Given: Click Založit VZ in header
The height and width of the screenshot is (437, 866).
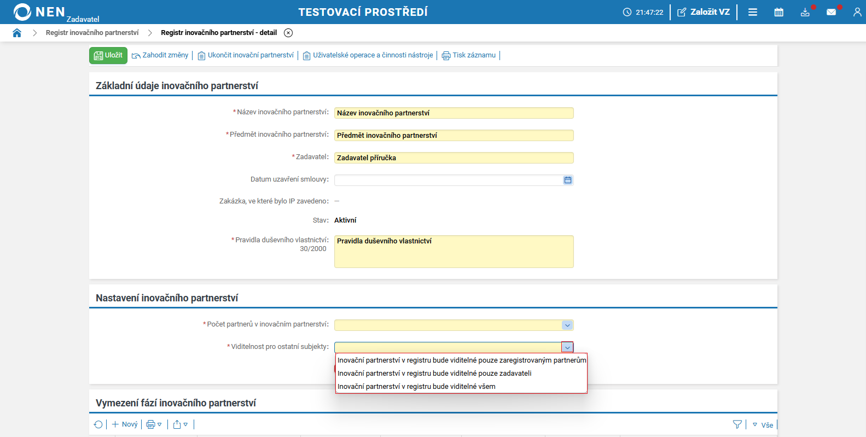Looking at the screenshot, I should 704,12.
